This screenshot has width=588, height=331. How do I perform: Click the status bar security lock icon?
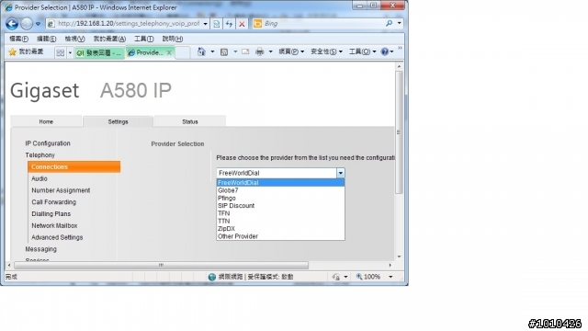[336, 277]
